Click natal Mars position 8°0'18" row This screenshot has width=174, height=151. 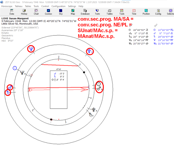(138, 33)
